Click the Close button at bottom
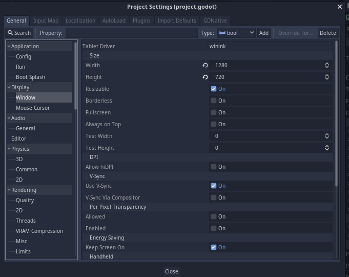Viewport: 349px width, 277px height. (171, 271)
